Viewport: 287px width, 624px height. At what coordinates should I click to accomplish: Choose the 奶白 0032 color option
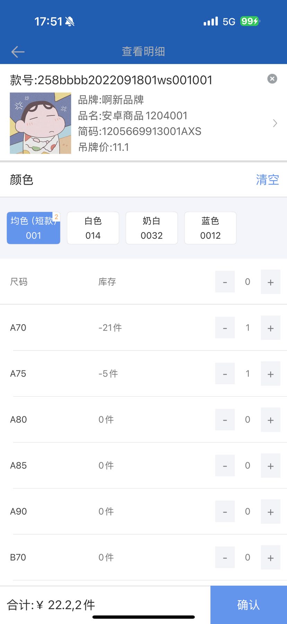(x=151, y=228)
